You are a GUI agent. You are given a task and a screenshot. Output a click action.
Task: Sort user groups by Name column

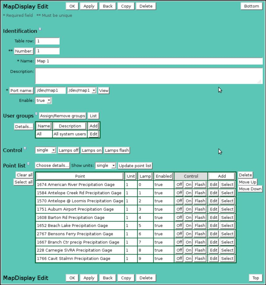44,126
